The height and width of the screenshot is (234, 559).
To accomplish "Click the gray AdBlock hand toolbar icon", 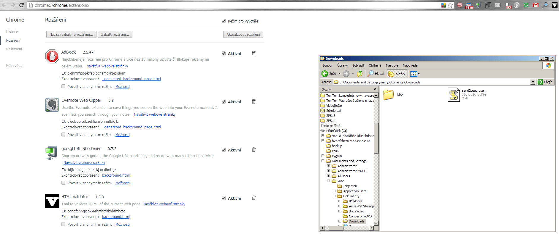I will [x=517, y=5].
